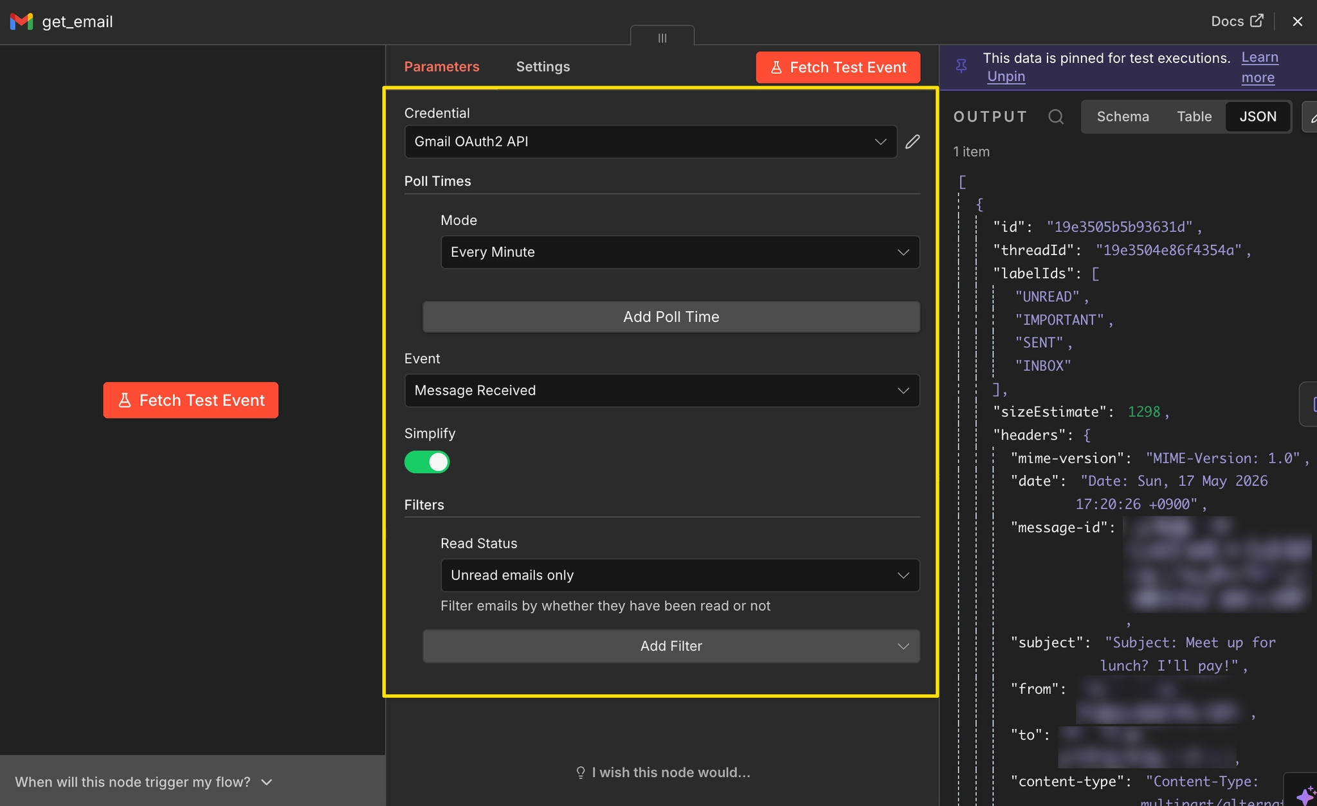Screen dimensions: 1317x806
Task: Edit credential with pencil icon
Action: [x=913, y=141]
